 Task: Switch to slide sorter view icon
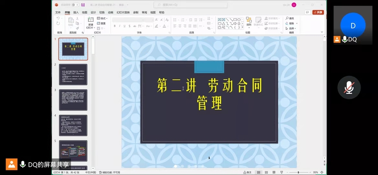[x=266, y=172]
